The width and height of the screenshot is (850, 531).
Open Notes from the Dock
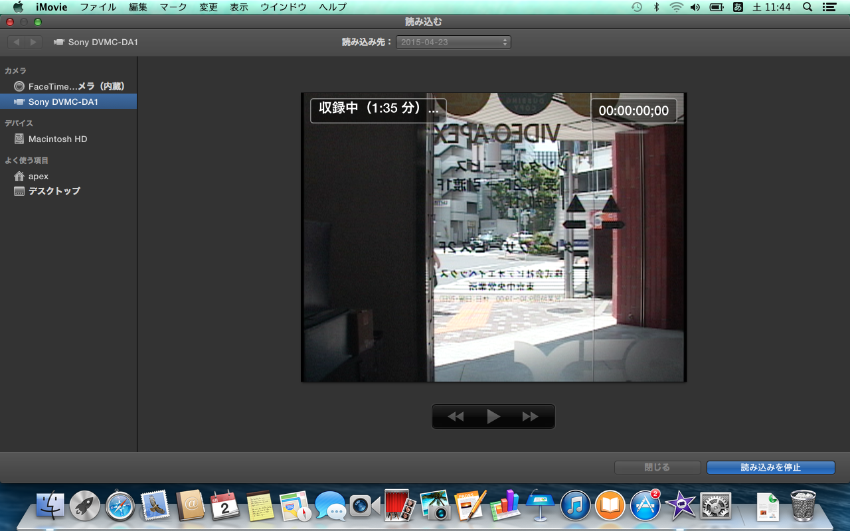click(x=260, y=506)
